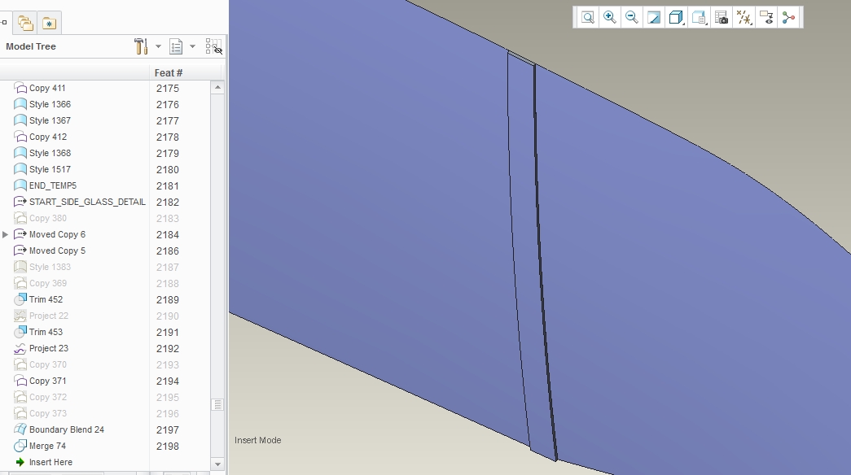
Task: Click the Model Tree Show list icon
Action: click(176, 46)
